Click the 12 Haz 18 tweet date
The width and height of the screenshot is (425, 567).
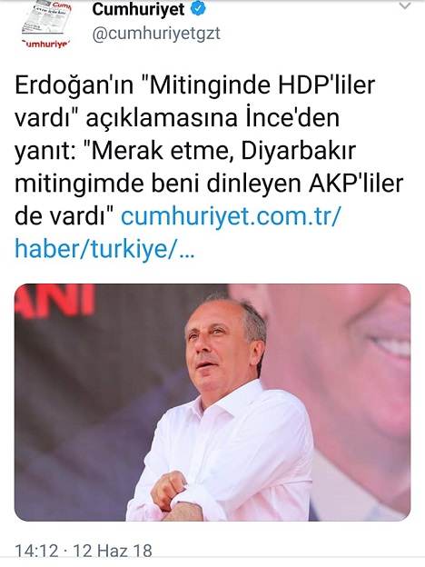tap(113, 551)
